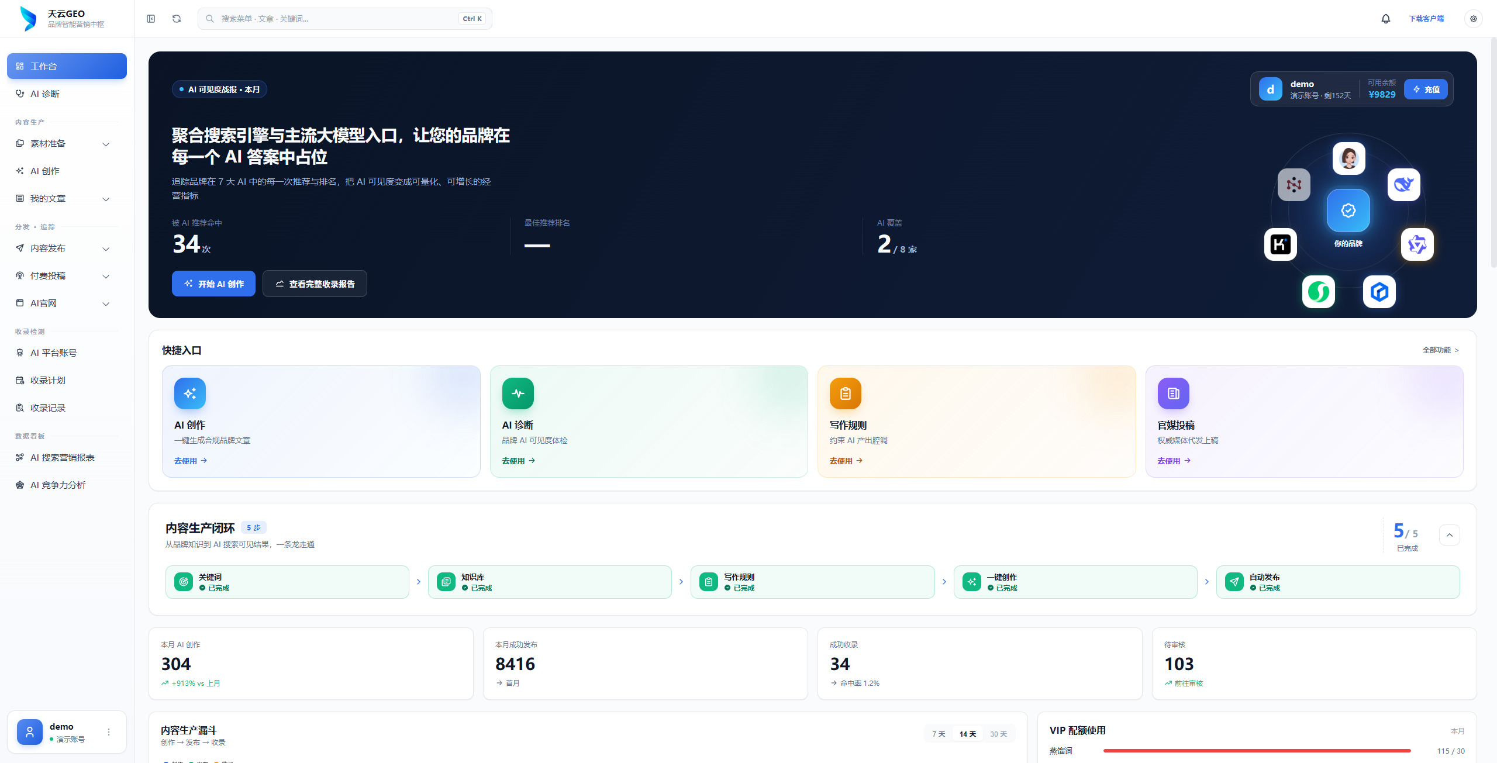
Task: Open 工作台 in the sidebar
Action: click(67, 66)
